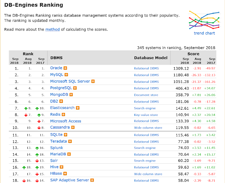Click the plus icon next to MySQL
The image size is (225, 183).
(x=66, y=75)
